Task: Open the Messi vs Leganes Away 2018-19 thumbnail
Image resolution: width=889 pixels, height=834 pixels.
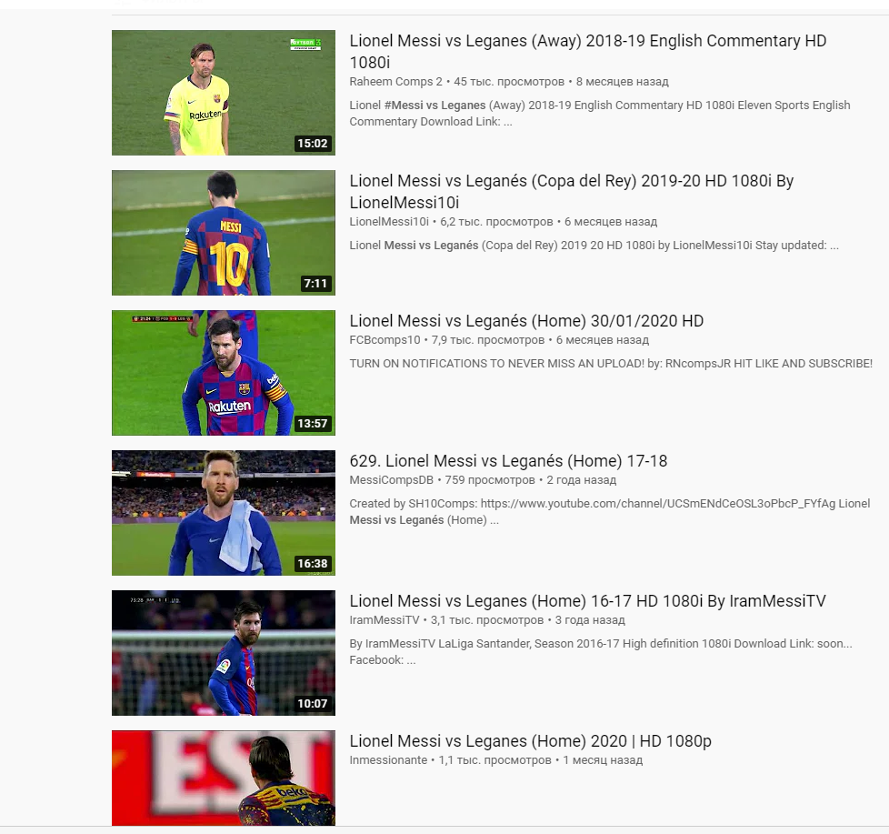Action: [224, 93]
